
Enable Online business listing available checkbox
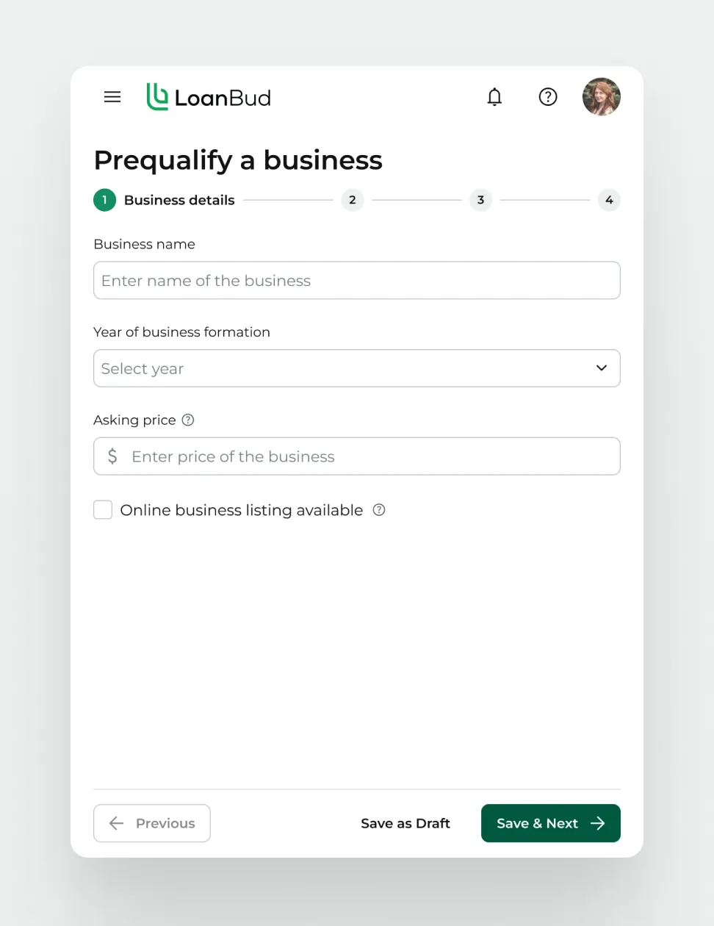click(x=103, y=510)
